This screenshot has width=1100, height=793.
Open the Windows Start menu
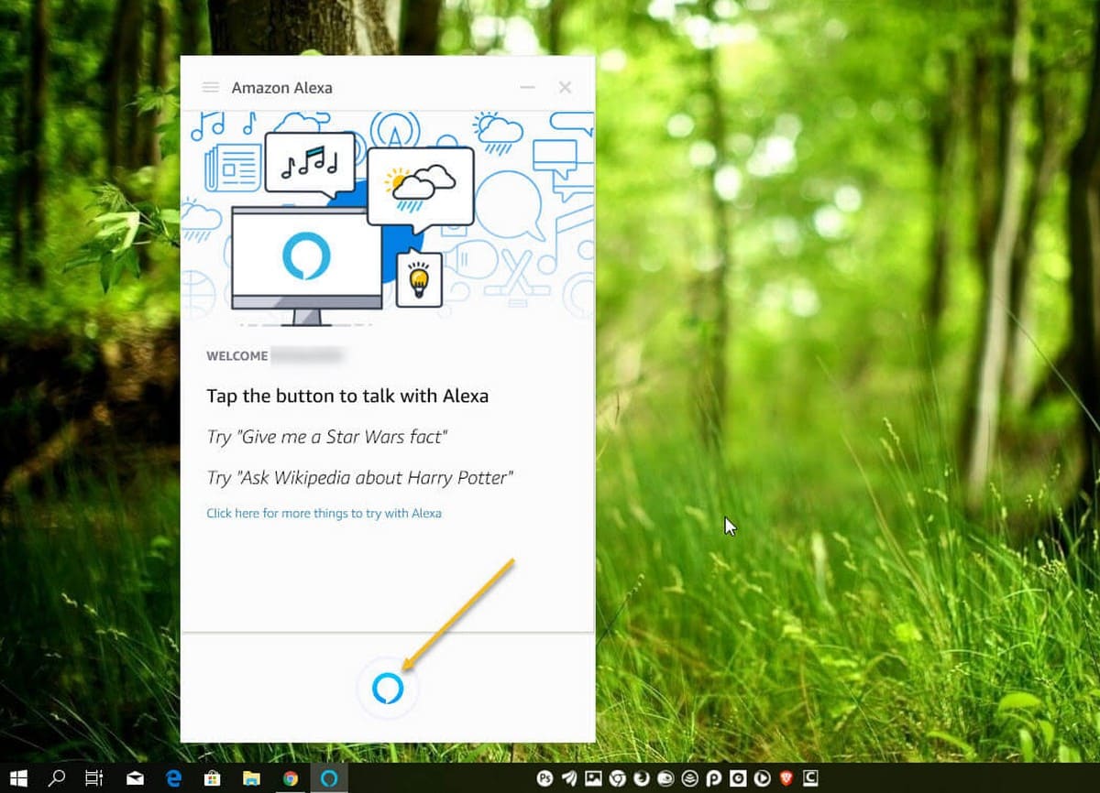coord(18,778)
